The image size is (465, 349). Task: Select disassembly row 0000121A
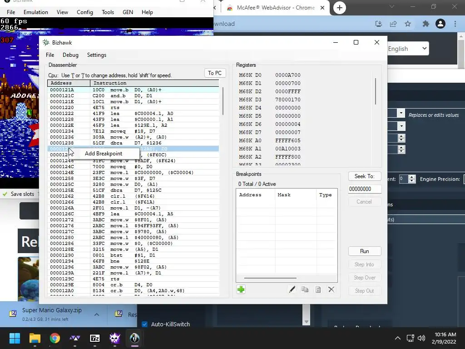[133, 90]
